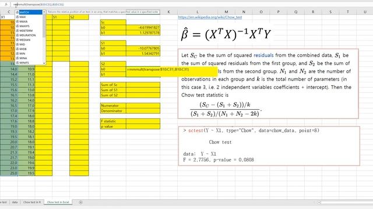Open the Wikipedia Chow_test hyperlink
Image resolution: width=373 pixels, height=209 pixels.
coord(210,17)
